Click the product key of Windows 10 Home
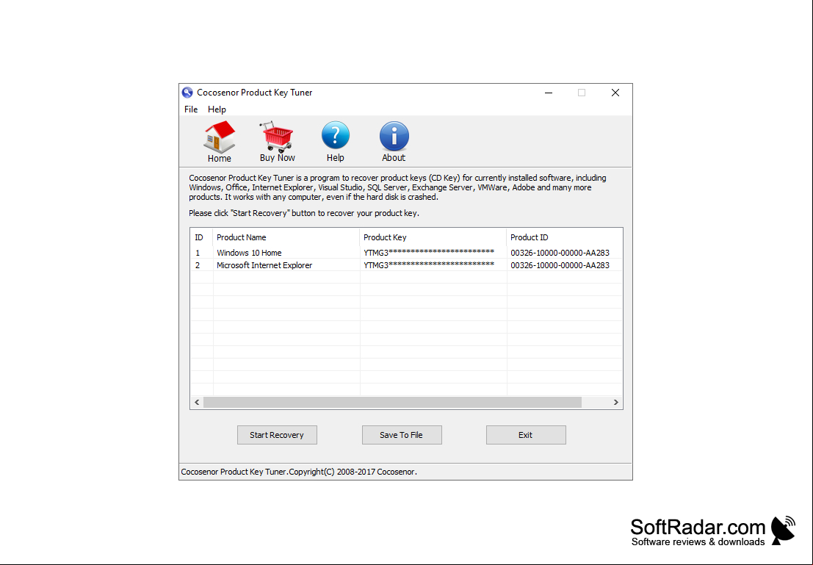813x565 pixels. (429, 253)
